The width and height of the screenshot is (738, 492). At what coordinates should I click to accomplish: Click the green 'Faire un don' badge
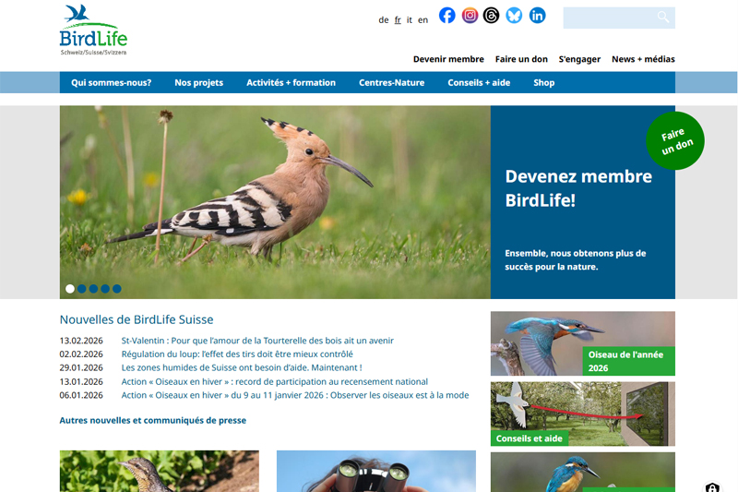(x=675, y=141)
